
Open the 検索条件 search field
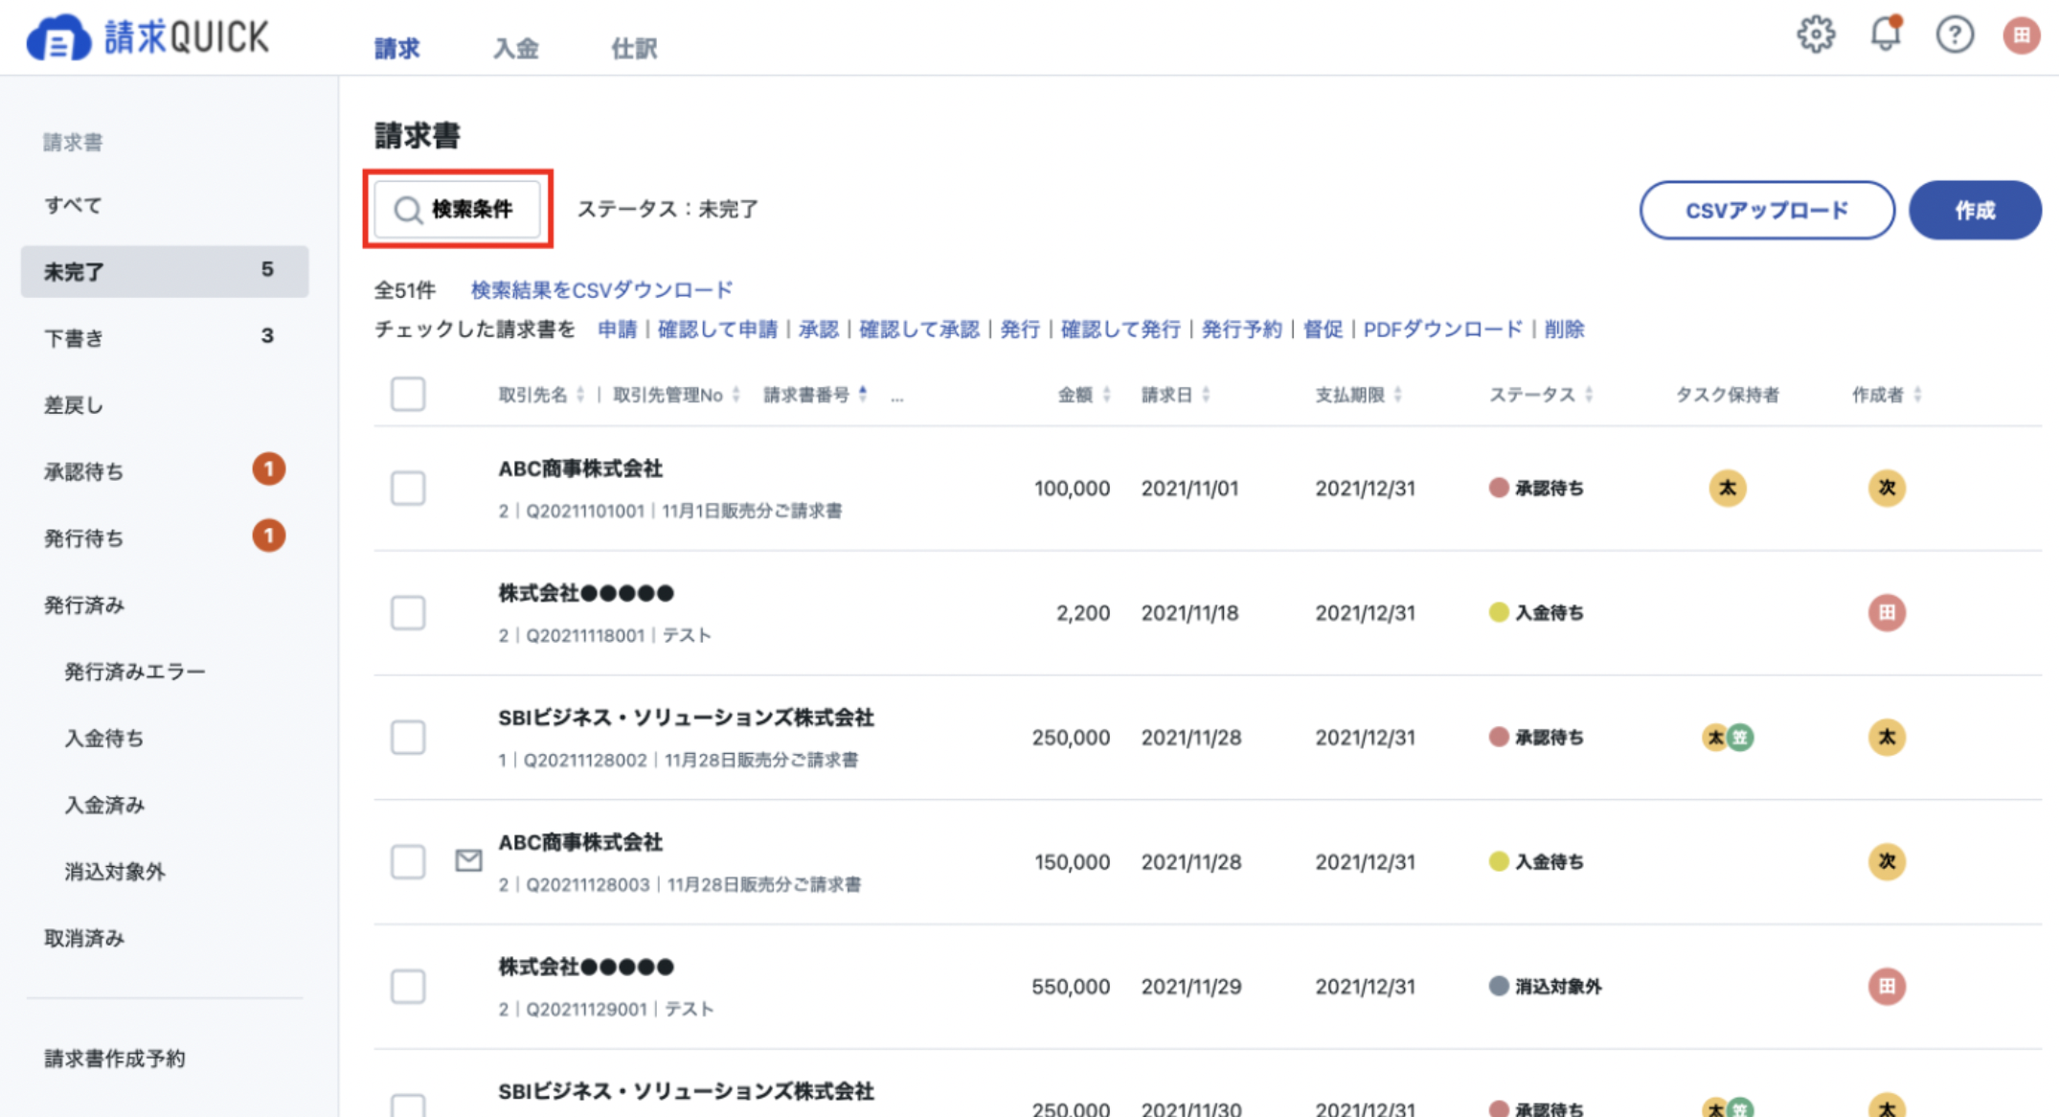coord(458,209)
